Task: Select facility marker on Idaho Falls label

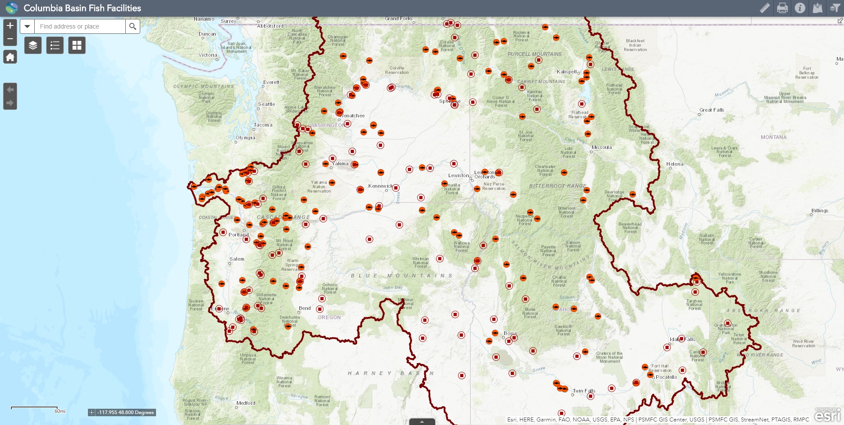Action: click(x=681, y=339)
